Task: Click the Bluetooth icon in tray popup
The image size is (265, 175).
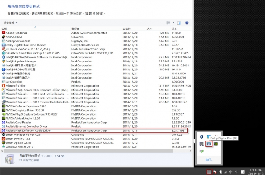Action: pyautogui.click(x=201, y=137)
